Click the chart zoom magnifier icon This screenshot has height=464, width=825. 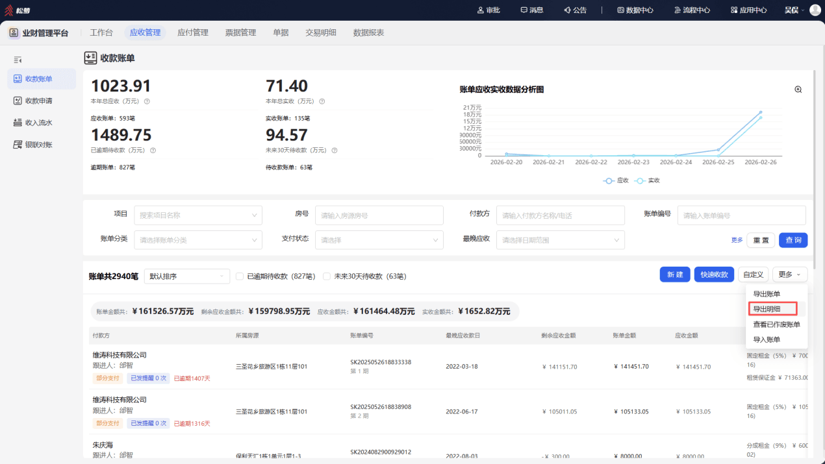(798, 90)
